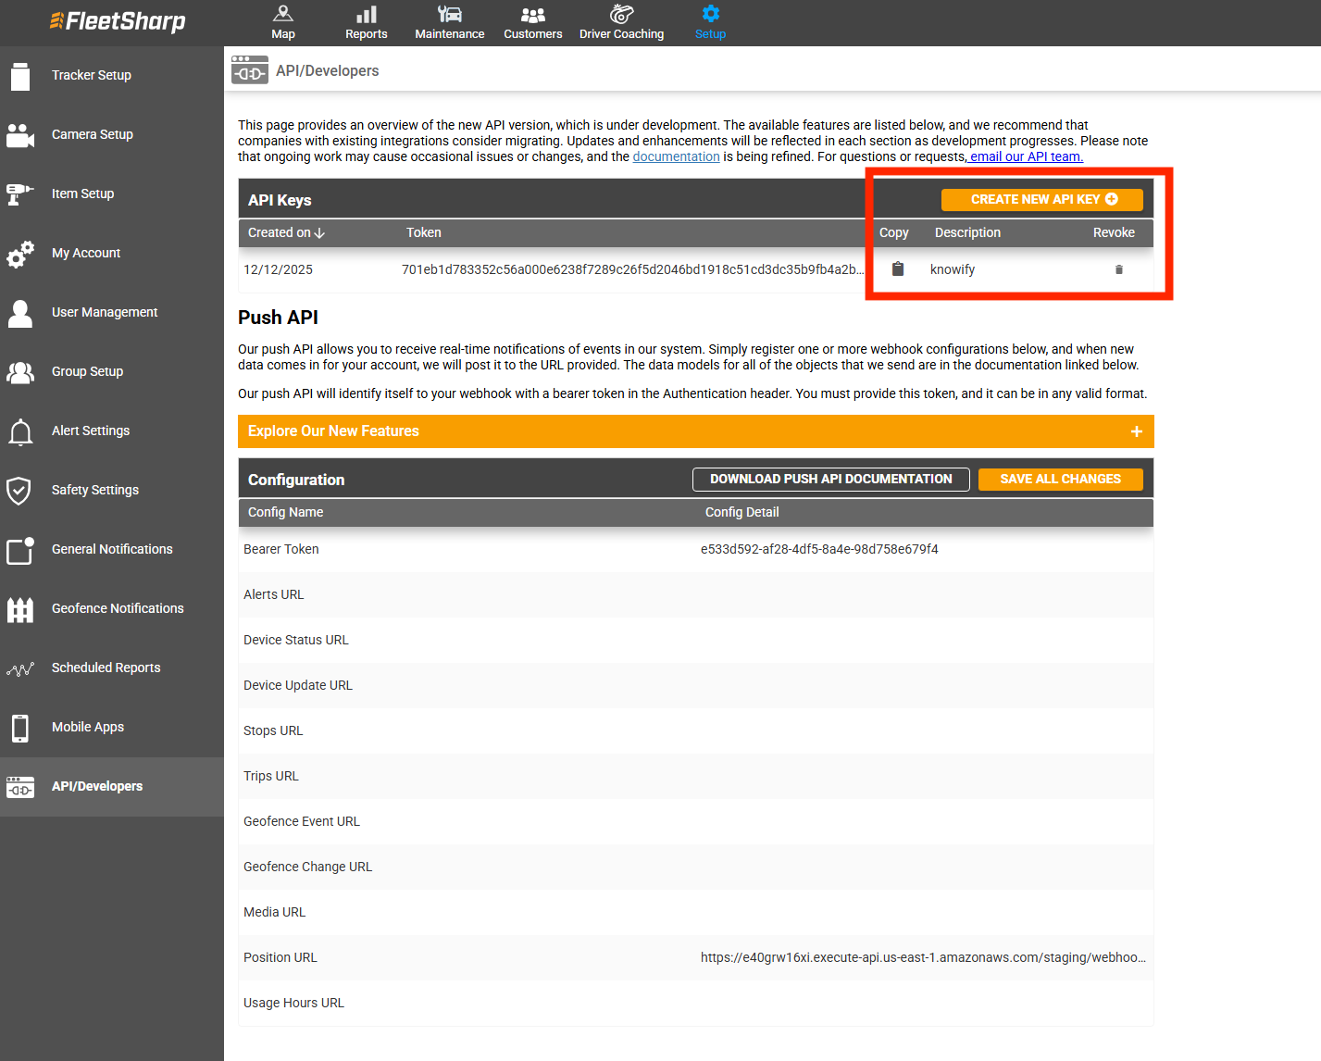Click the FleetSharp logo
1321x1061 pixels.
point(118,21)
